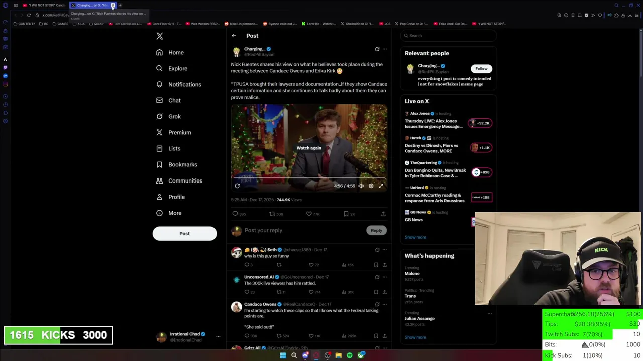This screenshot has height=361, width=643.
Task: Show more under What's happening
Action: [415, 337]
